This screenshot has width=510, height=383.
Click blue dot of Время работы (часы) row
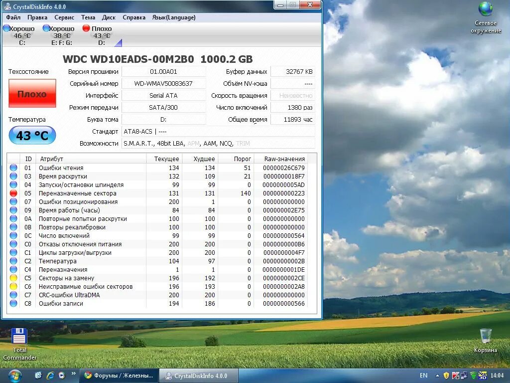(13, 210)
